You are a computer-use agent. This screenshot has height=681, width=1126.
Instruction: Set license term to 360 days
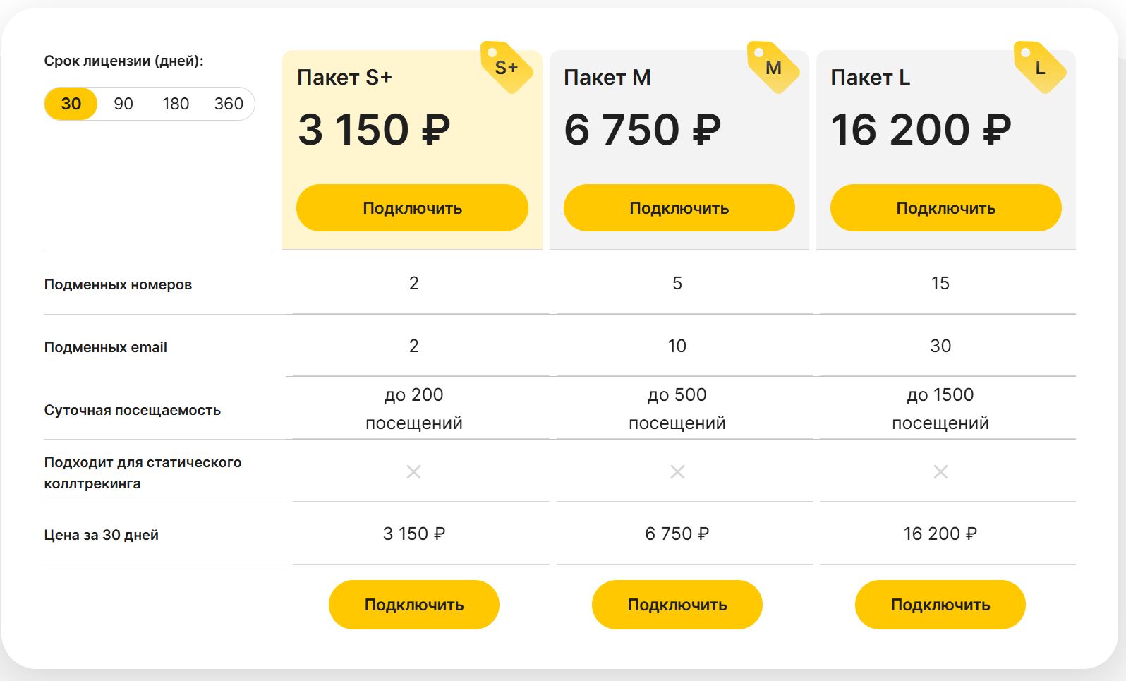[229, 104]
